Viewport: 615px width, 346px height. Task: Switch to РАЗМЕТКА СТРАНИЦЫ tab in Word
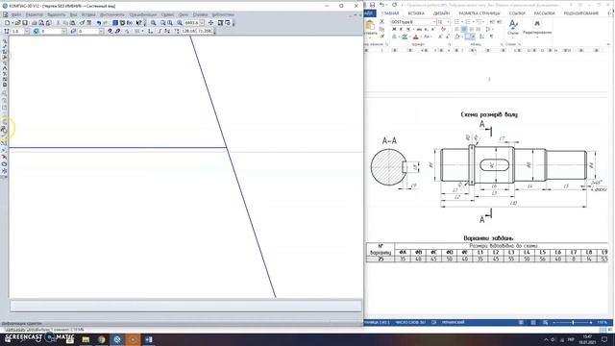tap(480, 13)
